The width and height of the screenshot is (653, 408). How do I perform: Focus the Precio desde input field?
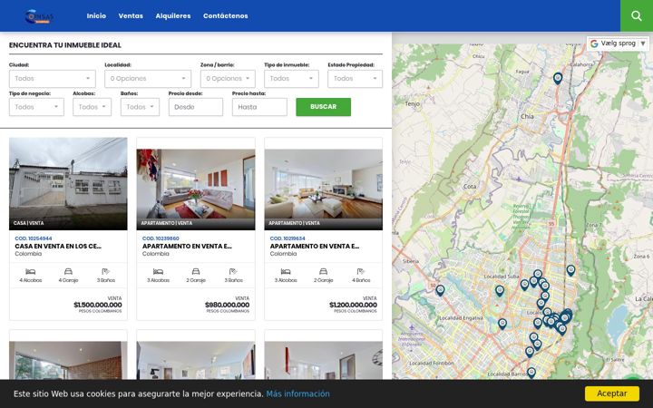coord(196,107)
